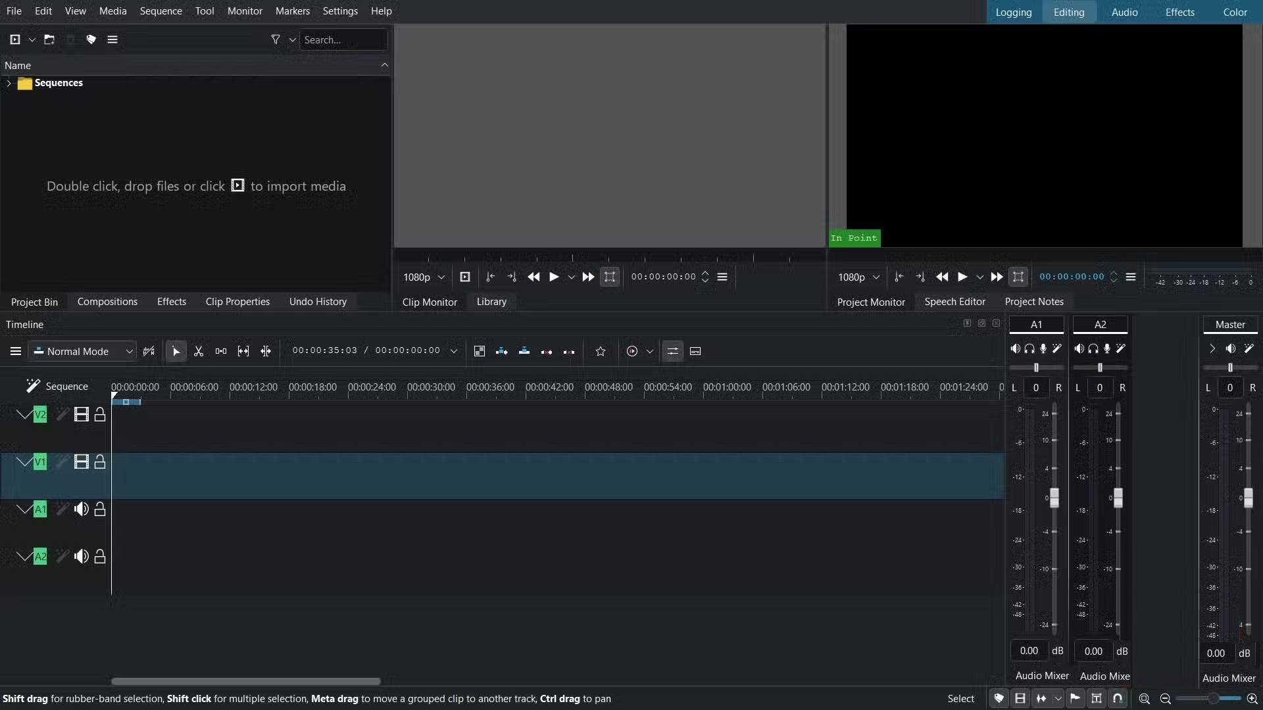Toggle snapping magnet icon in status bar
The height and width of the screenshot is (710, 1263).
pyautogui.click(x=1118, y=699)
